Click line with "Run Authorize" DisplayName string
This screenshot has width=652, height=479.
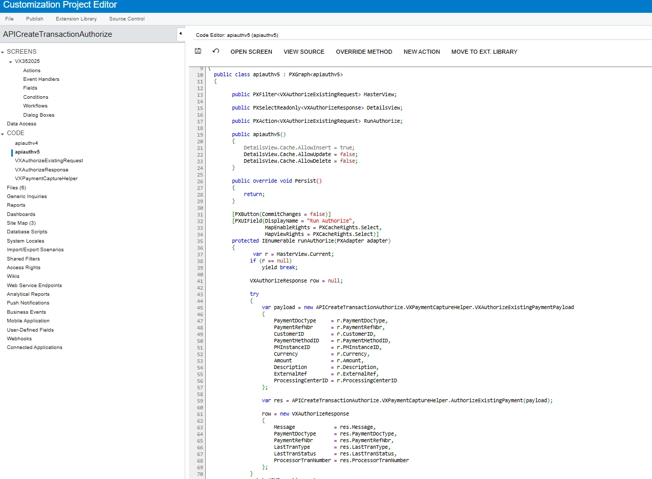pos(293,221)
